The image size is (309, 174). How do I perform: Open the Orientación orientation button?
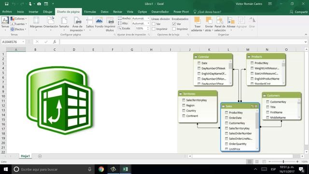[51, 24]
